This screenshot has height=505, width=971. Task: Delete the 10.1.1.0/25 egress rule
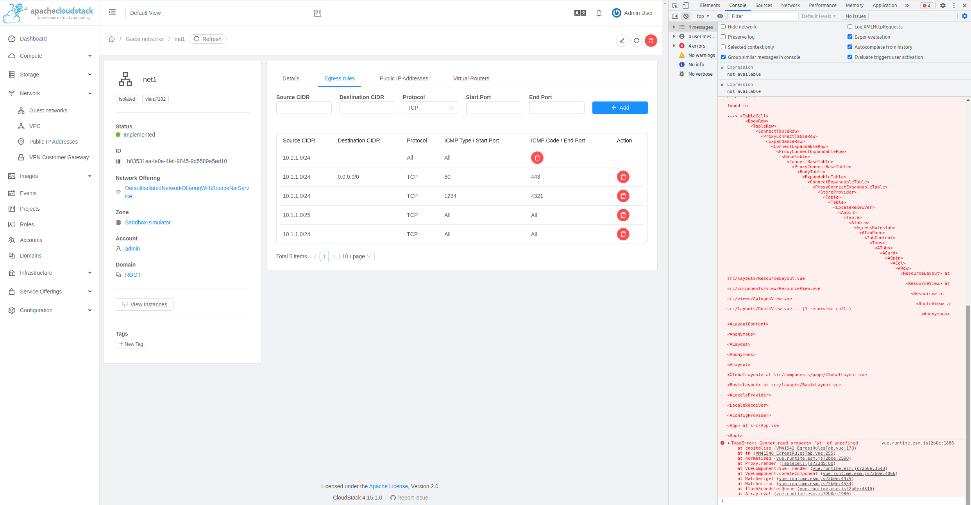[x=623, y=215]
